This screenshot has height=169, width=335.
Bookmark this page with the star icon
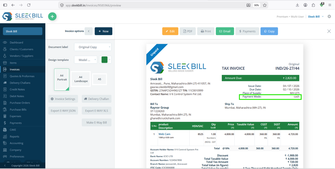coord(265,5)
